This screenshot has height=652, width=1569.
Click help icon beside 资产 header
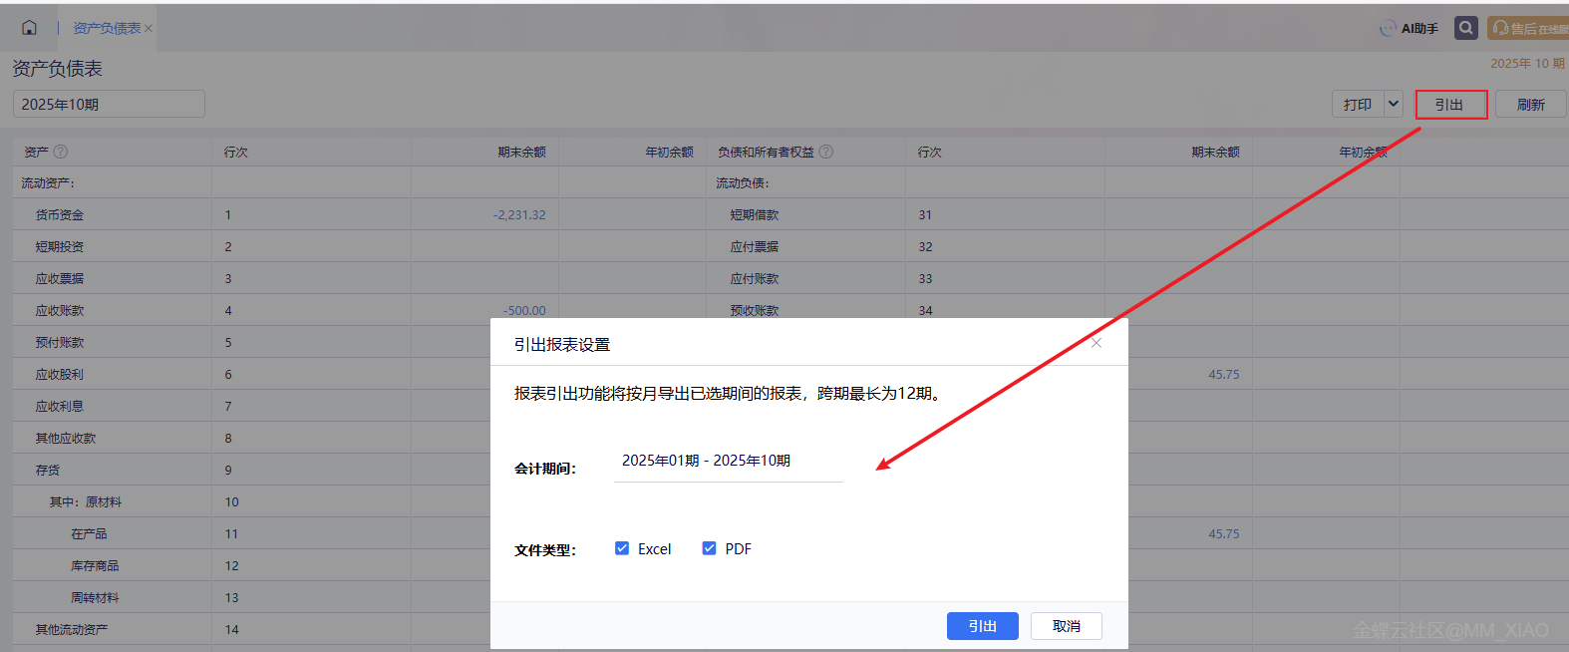tap(61, 152)
